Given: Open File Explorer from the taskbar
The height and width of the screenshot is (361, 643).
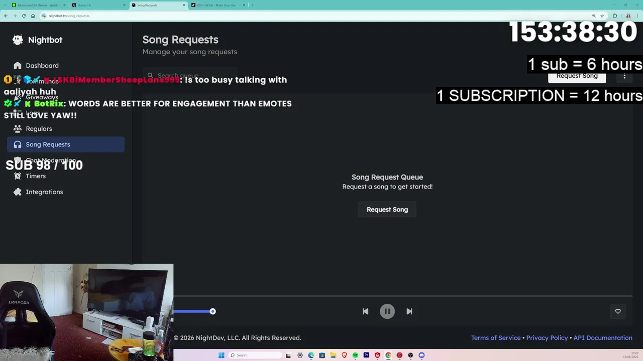Looking at the screenshot, I should 333,355.
